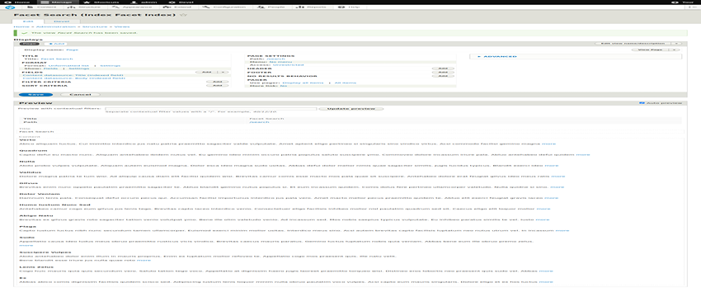Viewport: 701px width, 297px height.
Task: Star the view title to add a shortcut
Action: (x=181, y=15)
